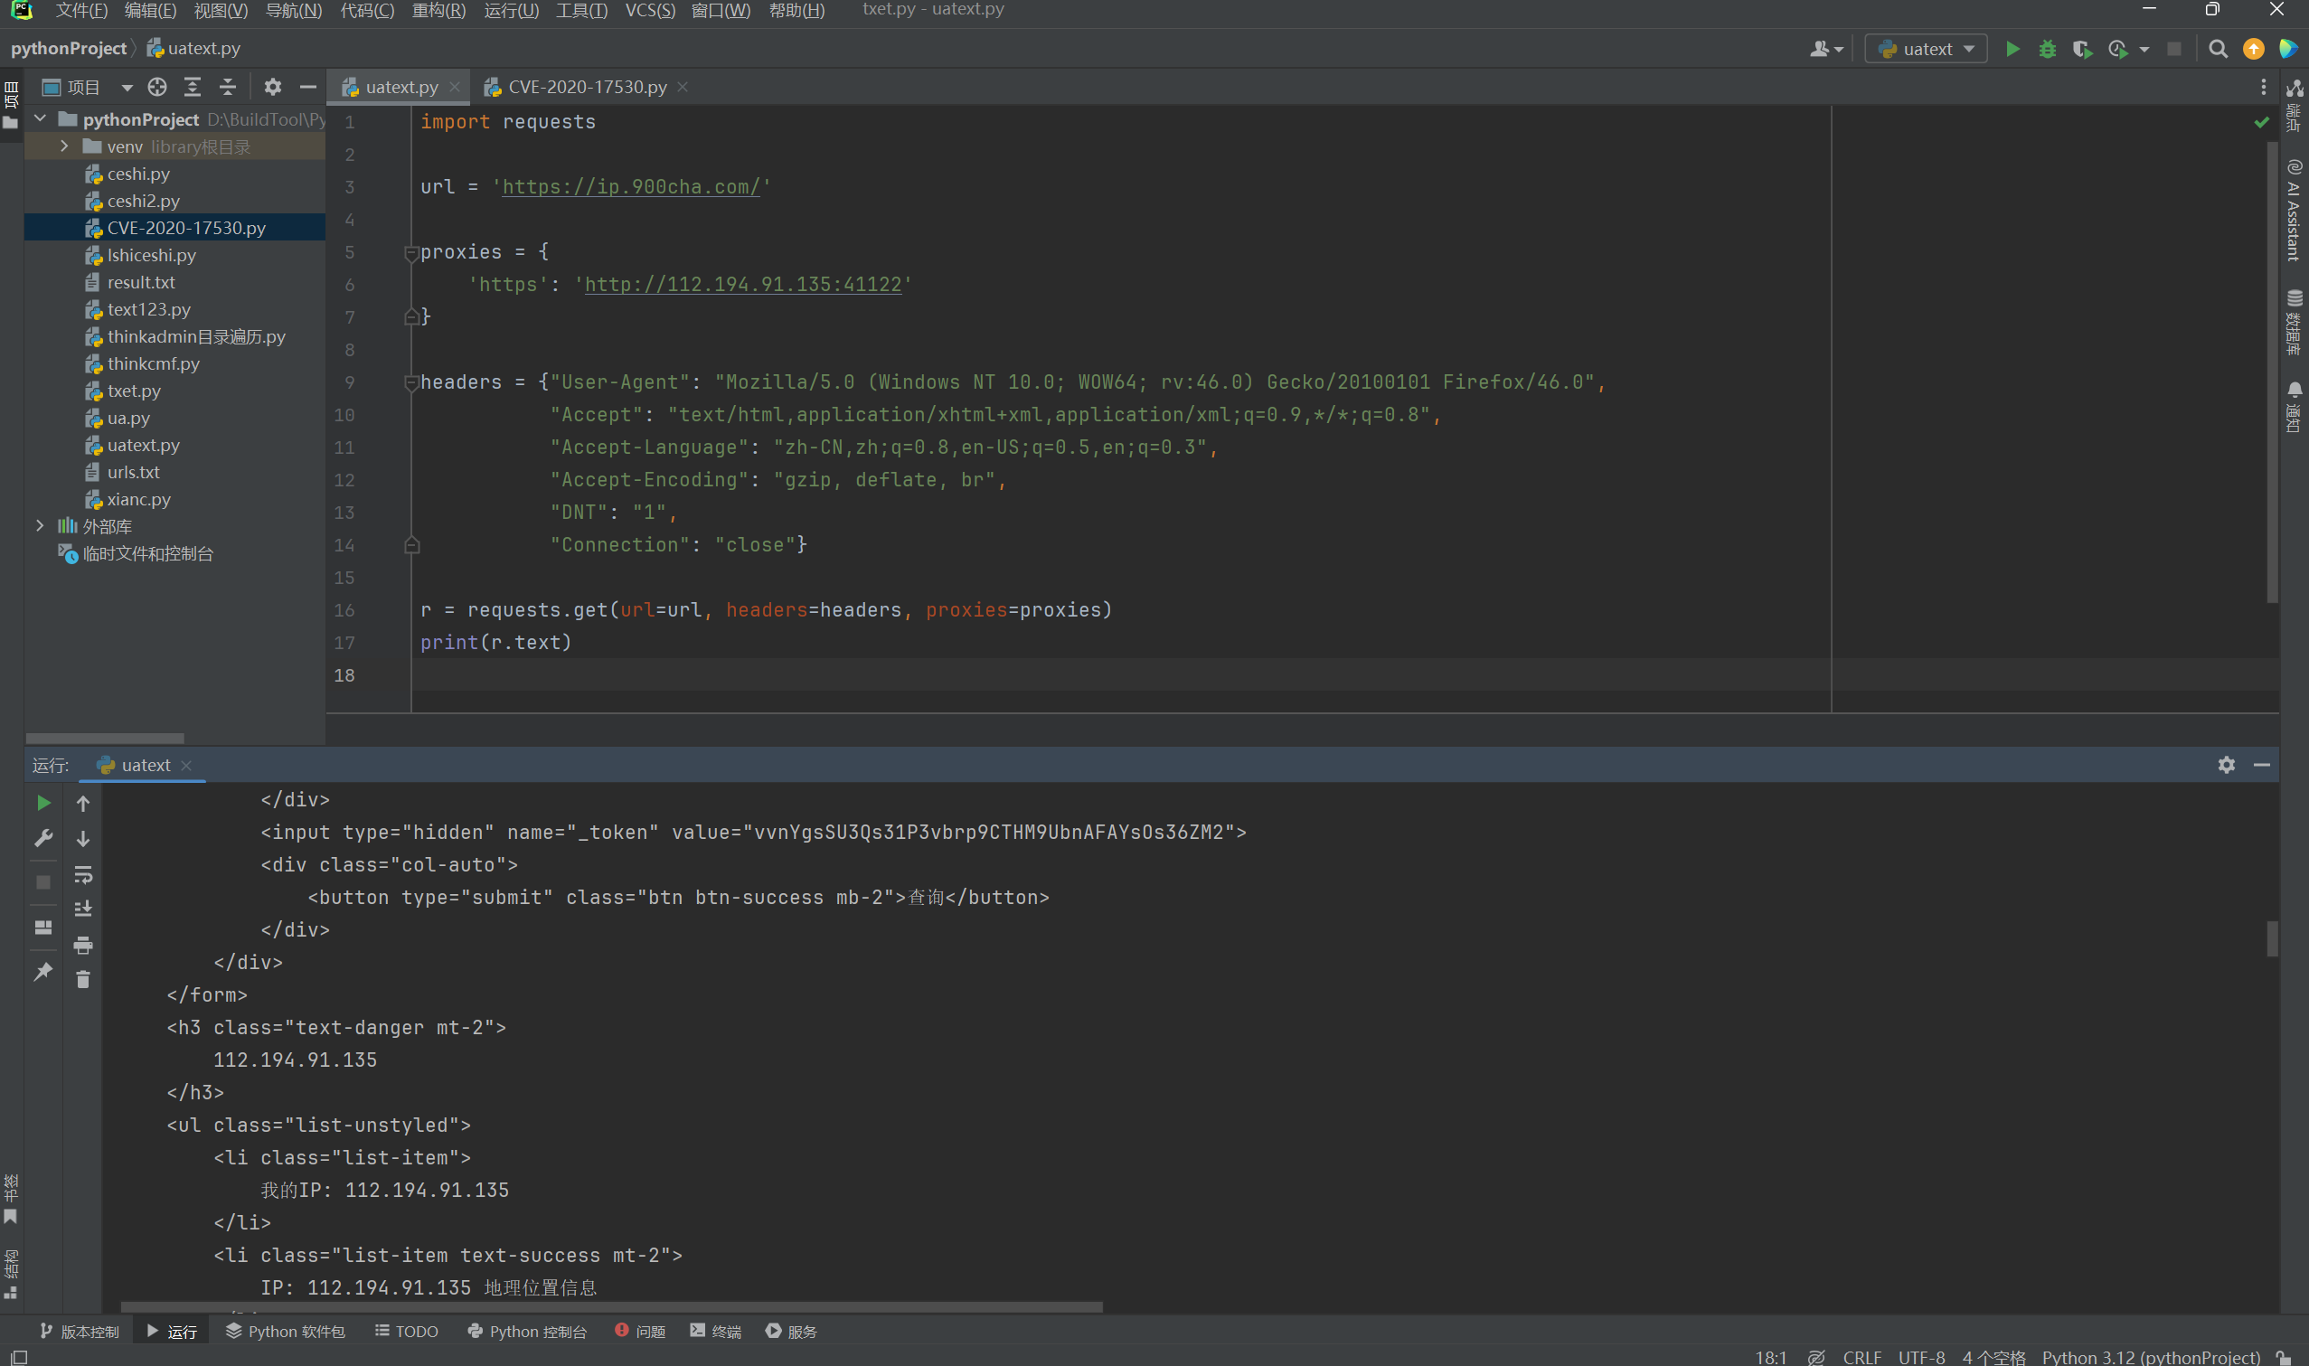Collapse the pythonProject root node
This screenshot has width=2309, height=1366.
[x=40, y=118]
